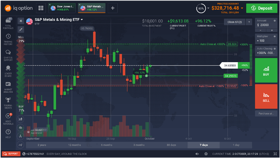Click the green Deposit button
The width and height of the screenshot is (280, 158).
pos(262,8)
